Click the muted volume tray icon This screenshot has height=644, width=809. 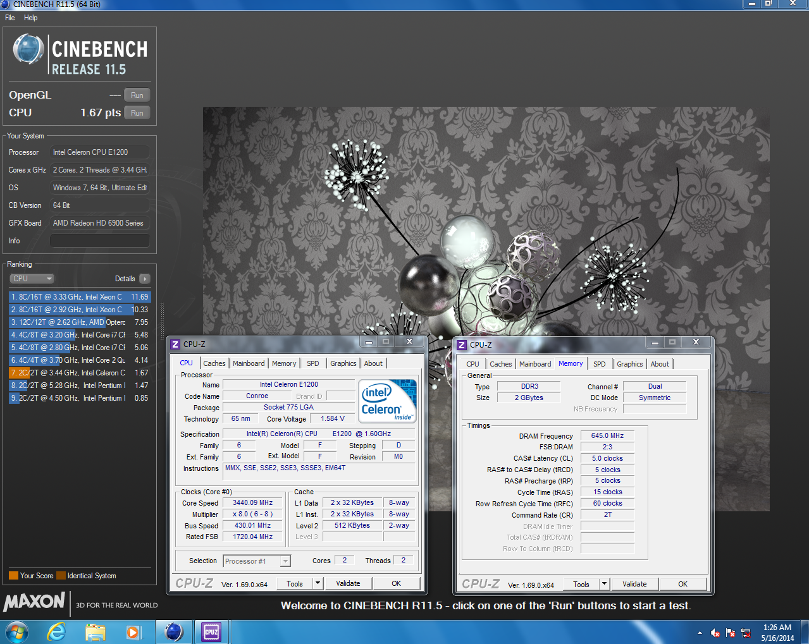click(x=715, y=633)
